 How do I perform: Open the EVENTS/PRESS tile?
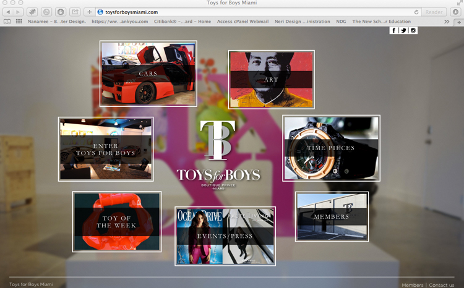pyautogui.click(x=225, y=236)
